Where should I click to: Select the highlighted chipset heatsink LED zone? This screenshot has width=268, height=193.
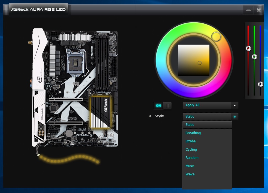[x=101, y=112]
